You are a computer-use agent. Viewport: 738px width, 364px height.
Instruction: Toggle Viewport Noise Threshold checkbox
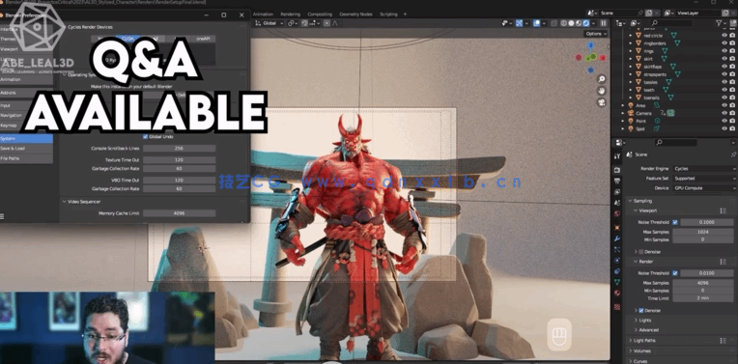[x=675, y=222]
